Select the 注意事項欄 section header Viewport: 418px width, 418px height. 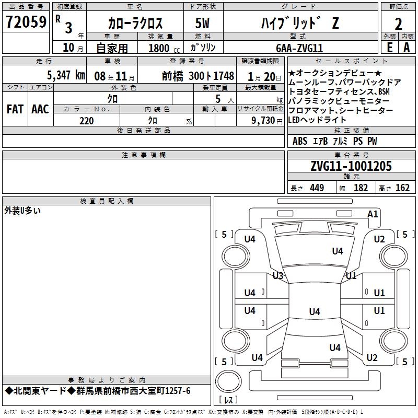[x=144, y=155]
